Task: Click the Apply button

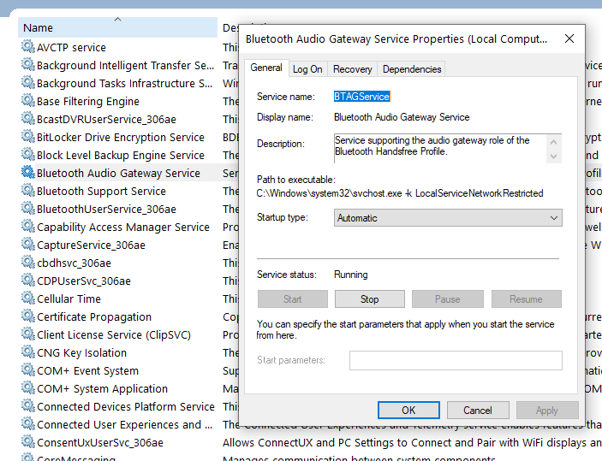Action: (x=547, y=411)
